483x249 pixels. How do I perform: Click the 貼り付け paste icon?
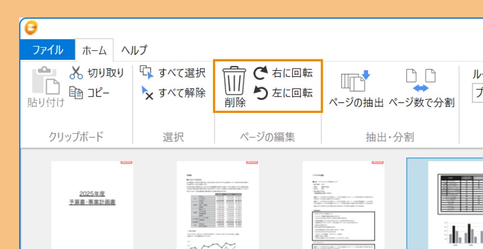pyautogui.click(x=46, y=80)
